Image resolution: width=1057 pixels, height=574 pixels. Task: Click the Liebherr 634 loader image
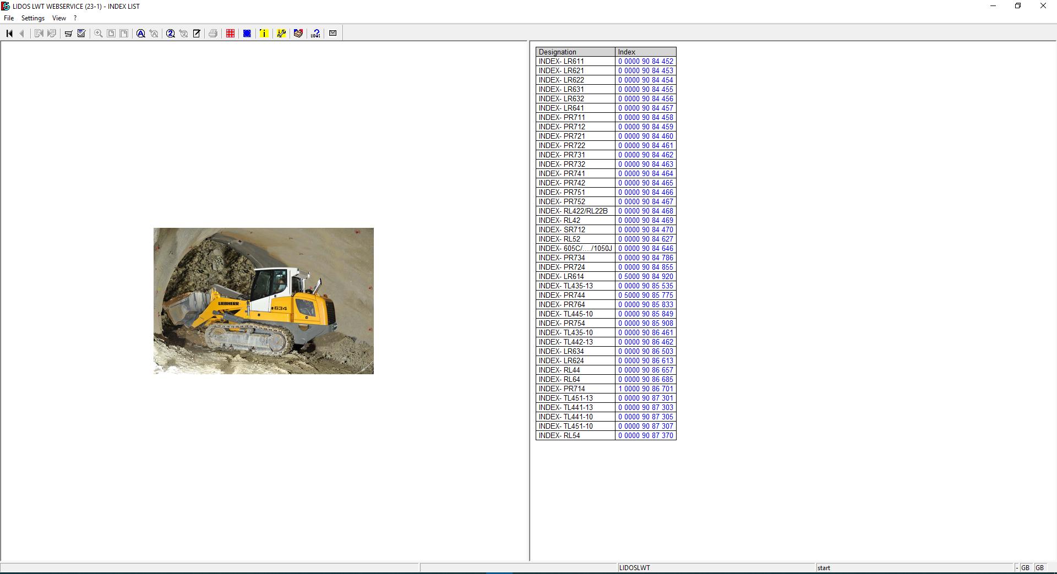point(263,301)
